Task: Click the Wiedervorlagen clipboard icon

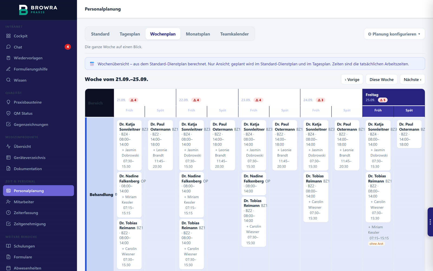Action: coord(8,58)
